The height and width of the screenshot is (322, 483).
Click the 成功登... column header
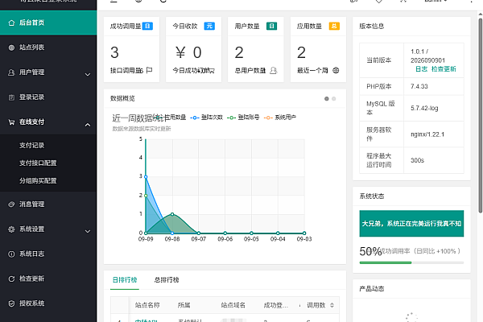click(276, 305)
